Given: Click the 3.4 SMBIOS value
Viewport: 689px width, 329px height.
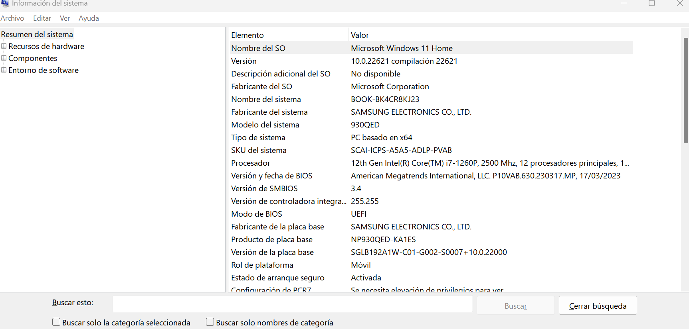Looking at the screenshot, I should pyautogui.click(x=356, y=188).
